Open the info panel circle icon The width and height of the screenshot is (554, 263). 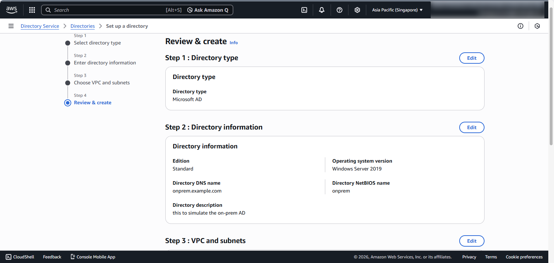point(521,26)
